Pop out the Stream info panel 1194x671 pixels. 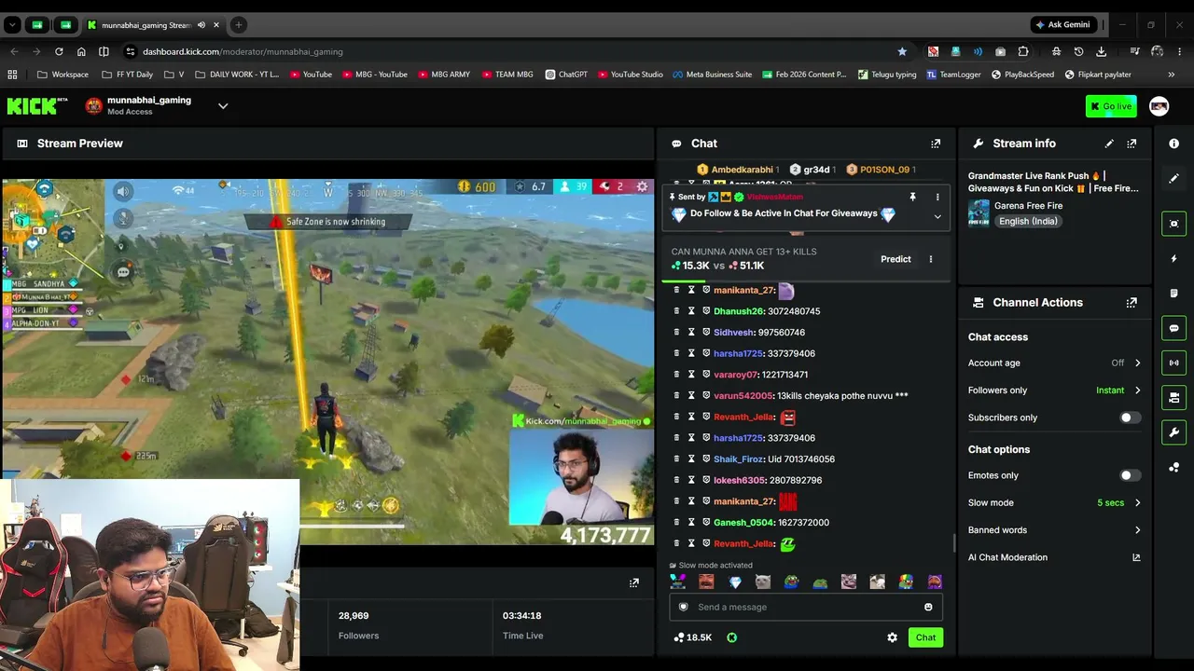pos(1132,144)
